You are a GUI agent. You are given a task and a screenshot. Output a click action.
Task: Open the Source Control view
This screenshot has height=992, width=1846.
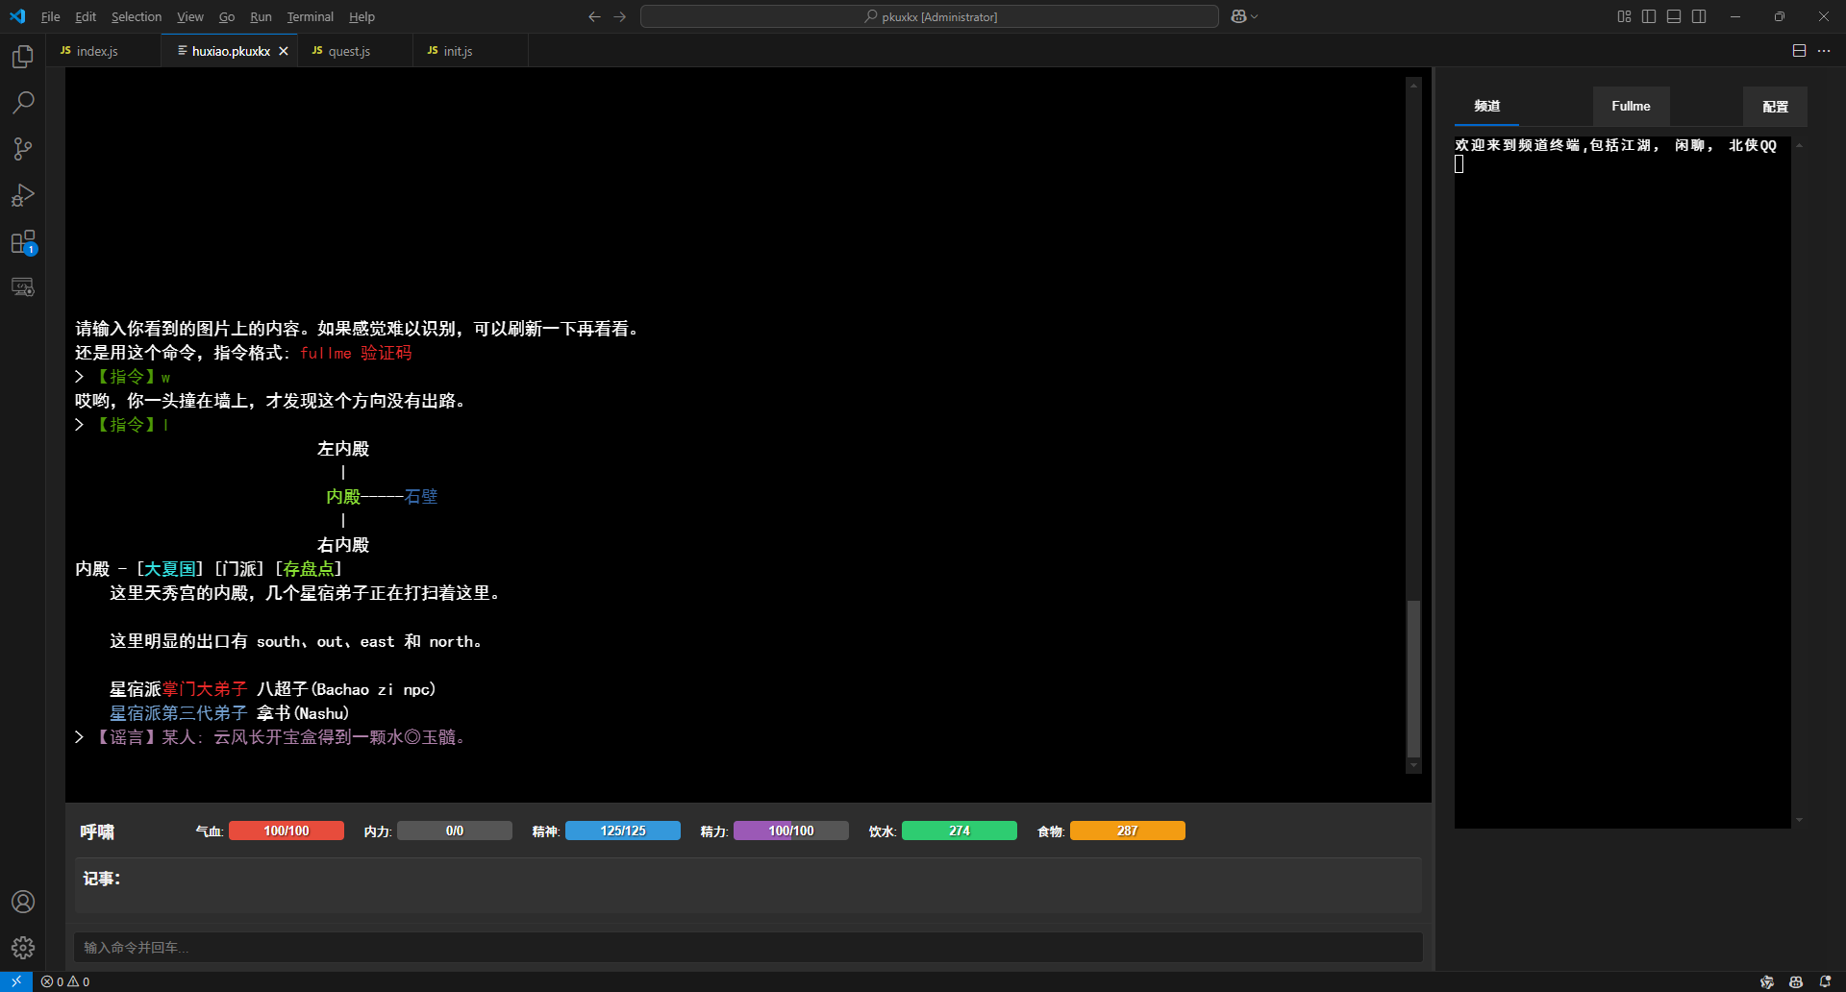[x=23, y=148]
